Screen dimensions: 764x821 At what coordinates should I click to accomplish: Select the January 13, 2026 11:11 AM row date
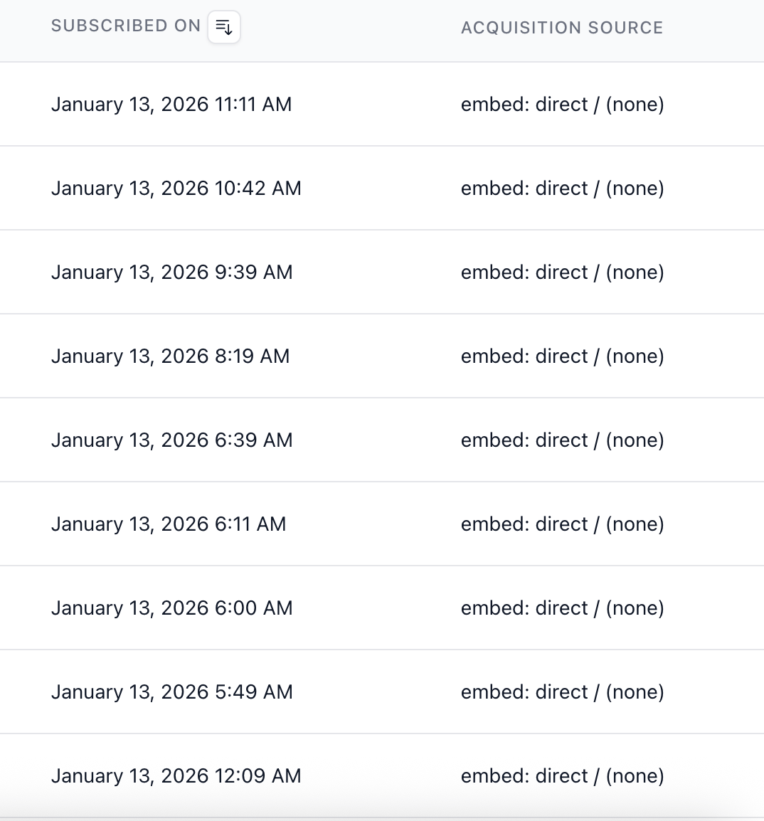tap(171, 105)
